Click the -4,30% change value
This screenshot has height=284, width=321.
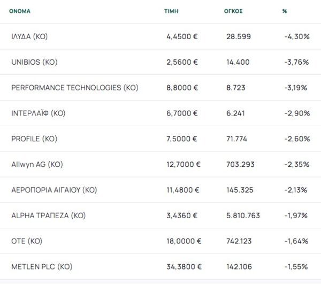[x=297, y=36]
